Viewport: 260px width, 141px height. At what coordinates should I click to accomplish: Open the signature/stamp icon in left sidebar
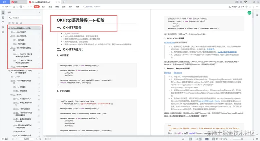tap(3, 32)
